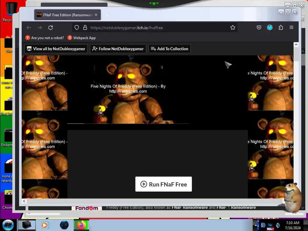Click the Run FNaF Free button
Screen dimensions: 308x231
(163, 184)
